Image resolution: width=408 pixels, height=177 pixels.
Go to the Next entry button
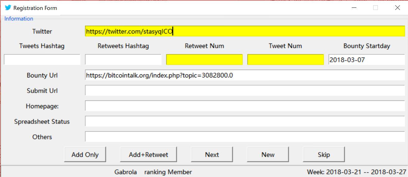pos(212,155)
